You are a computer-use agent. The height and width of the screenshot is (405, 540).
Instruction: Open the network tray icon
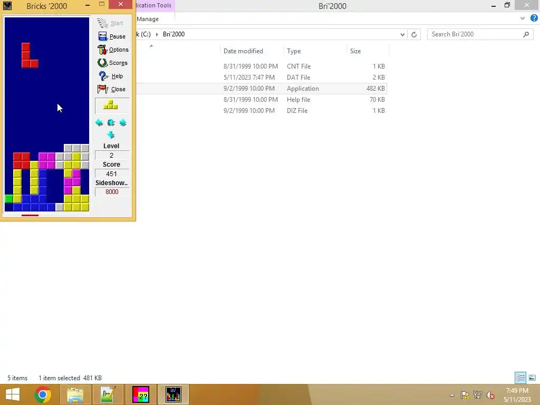pos(478,395)
